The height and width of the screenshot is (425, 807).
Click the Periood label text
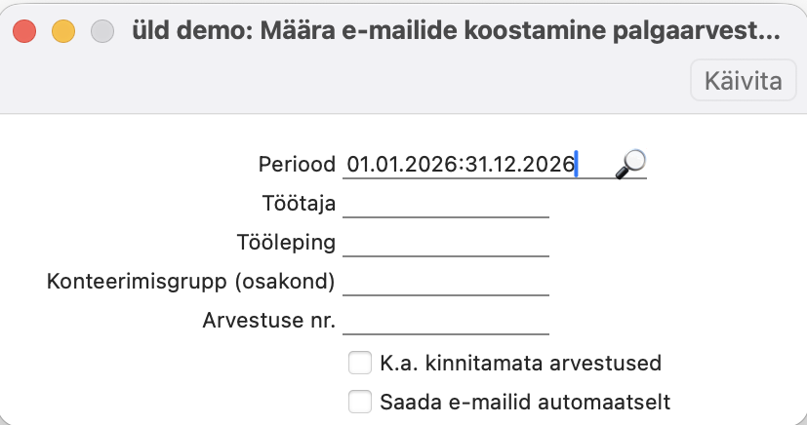297,165
